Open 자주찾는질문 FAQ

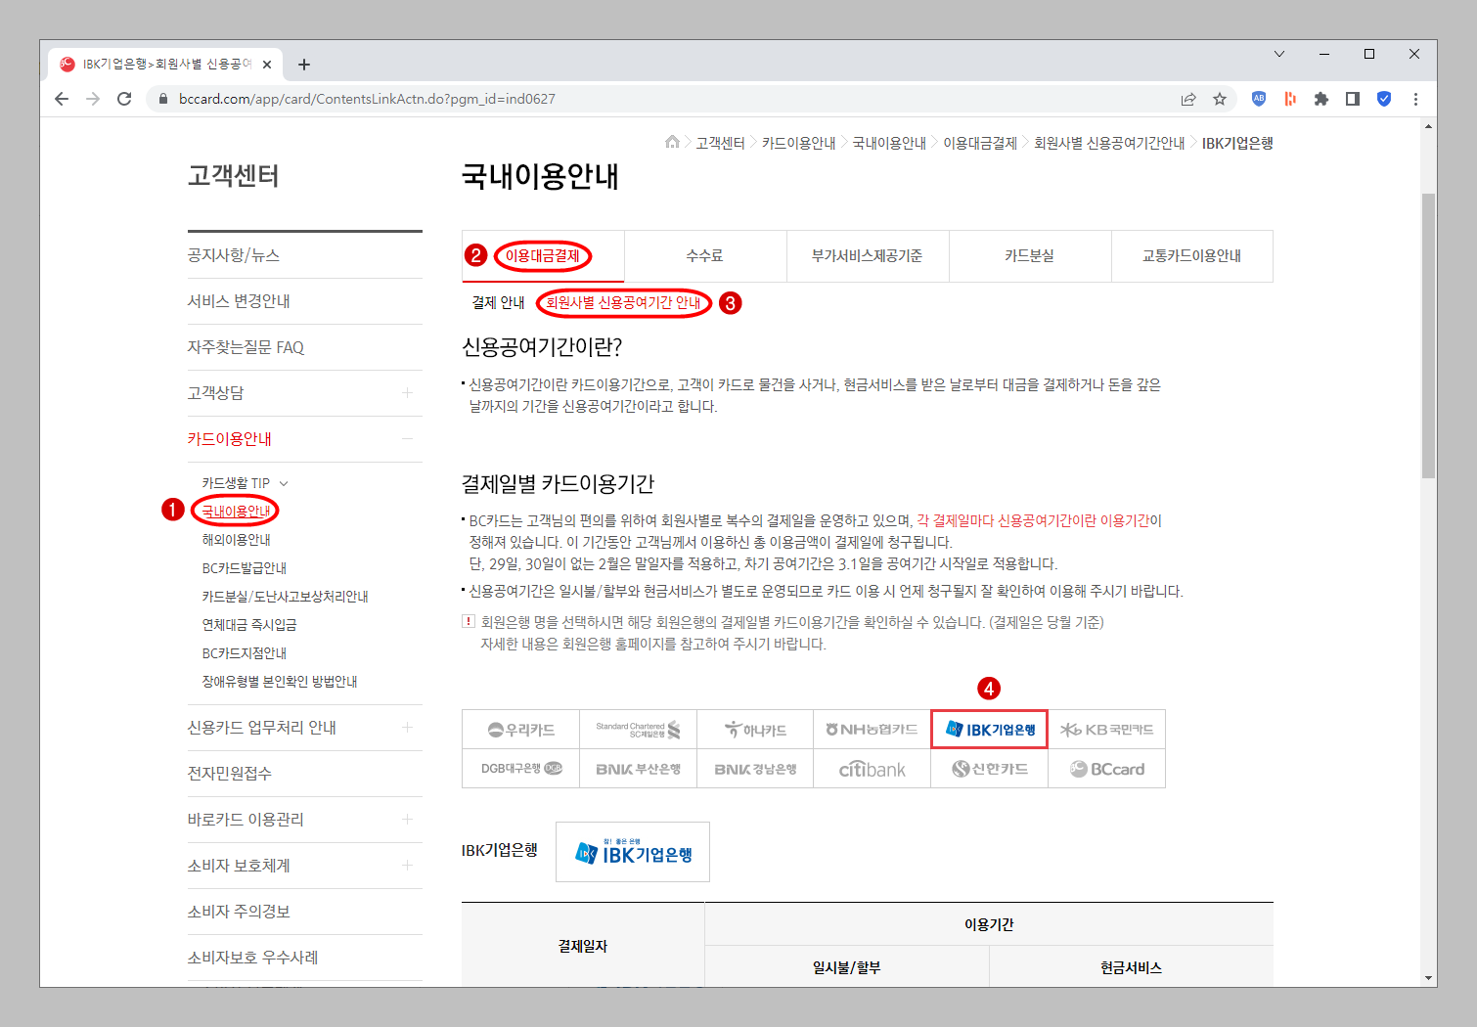(246, 347)
